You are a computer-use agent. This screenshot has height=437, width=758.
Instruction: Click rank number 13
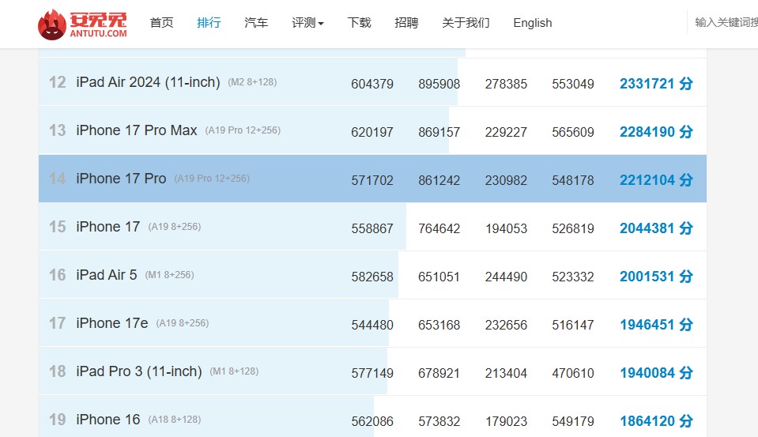coord(57,130)
